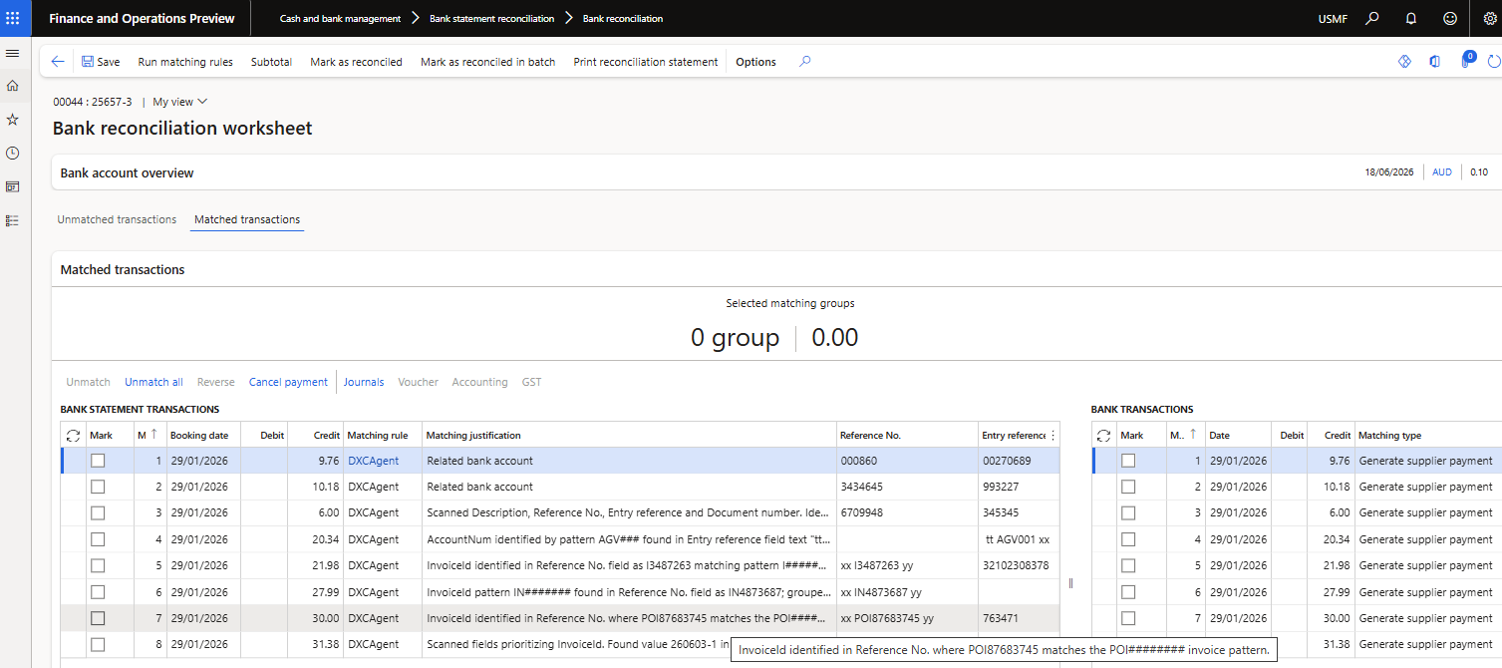Click the search magnifier in the top bar
1502x668 pixels.
tap(1372, 18)
